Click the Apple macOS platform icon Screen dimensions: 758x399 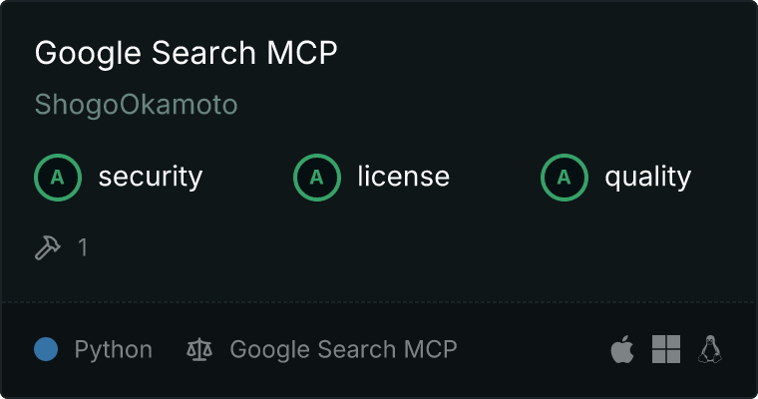(x=622, y=349)
